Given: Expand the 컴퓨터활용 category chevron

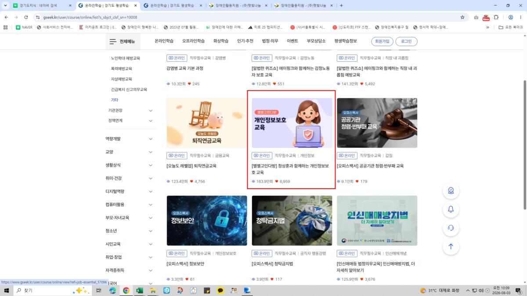Looking at the screenshot, I should pyautogui.click(x=151, y=204).
